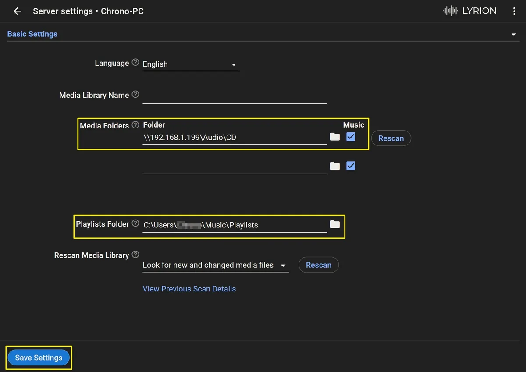This screenshot has width=526, height=372.
Task: Save the settings
Action: pos(39,358)
